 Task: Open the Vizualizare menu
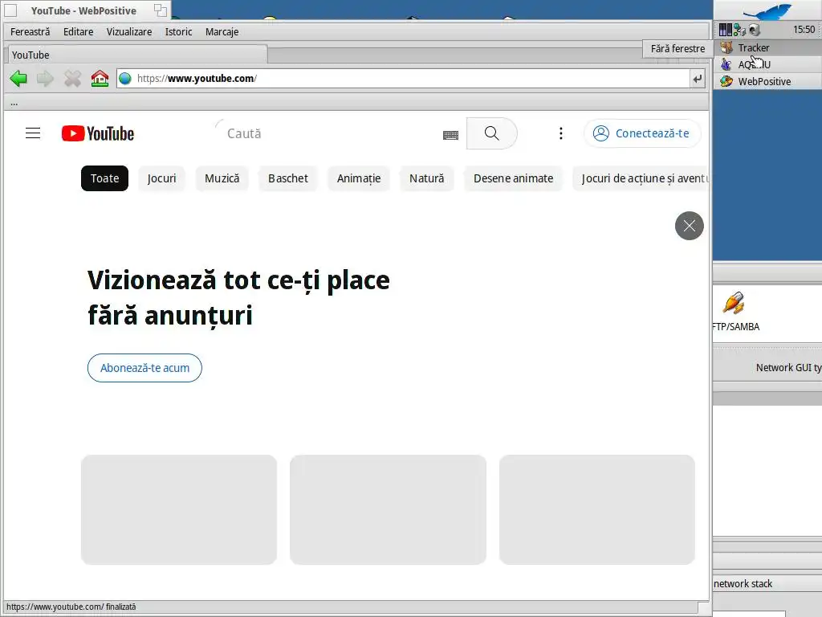click(x=129, y=31)
